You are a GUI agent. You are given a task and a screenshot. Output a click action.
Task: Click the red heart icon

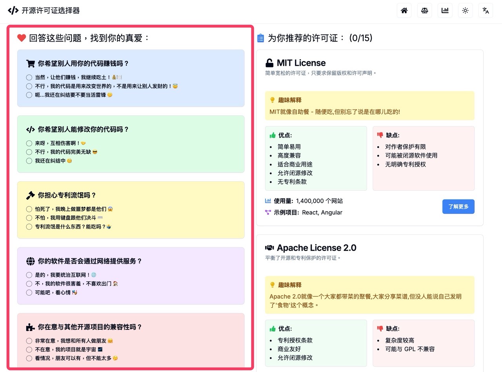pyautogui.click(x=22, y=38)
